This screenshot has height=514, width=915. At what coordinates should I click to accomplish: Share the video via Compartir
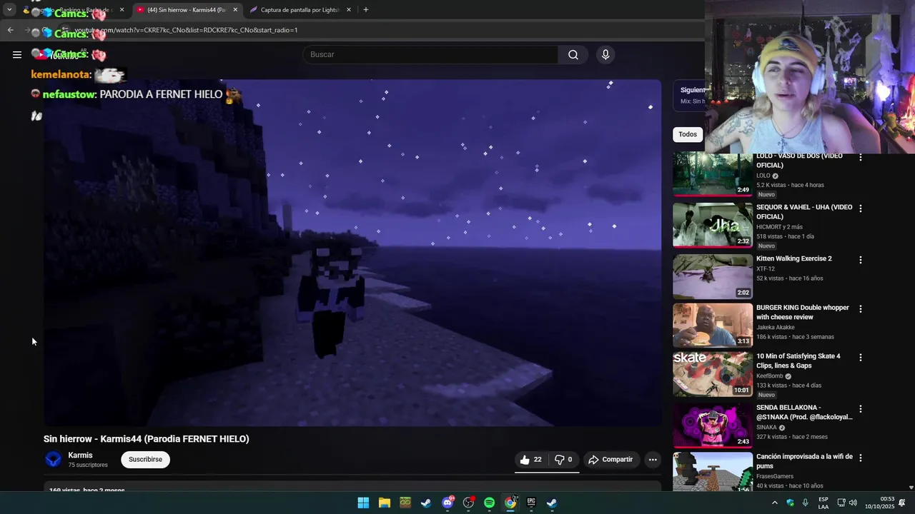tap(610, 460)
